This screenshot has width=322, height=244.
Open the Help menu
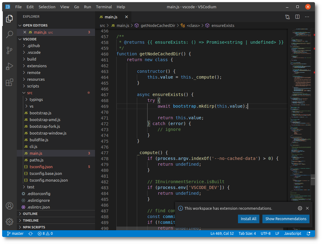click(121, 7)
